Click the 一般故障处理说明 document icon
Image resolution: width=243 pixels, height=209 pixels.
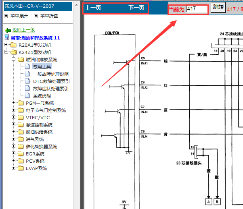tap(27, 74)
